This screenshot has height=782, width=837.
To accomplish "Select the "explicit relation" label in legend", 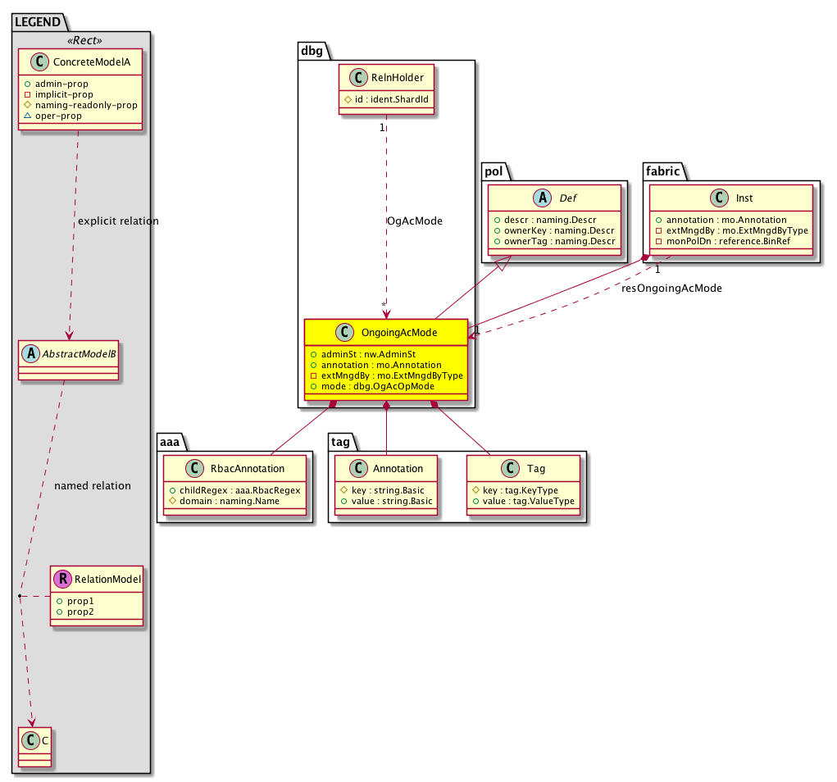I will point(118,221).
